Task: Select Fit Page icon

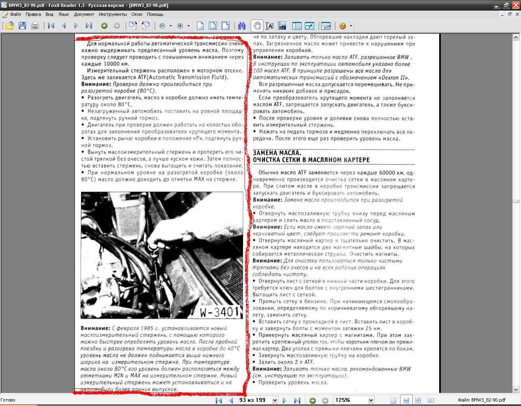Action: [x=213, y=26]
